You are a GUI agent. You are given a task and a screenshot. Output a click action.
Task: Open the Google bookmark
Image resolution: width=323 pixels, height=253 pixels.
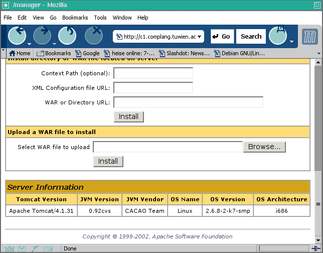87,53
